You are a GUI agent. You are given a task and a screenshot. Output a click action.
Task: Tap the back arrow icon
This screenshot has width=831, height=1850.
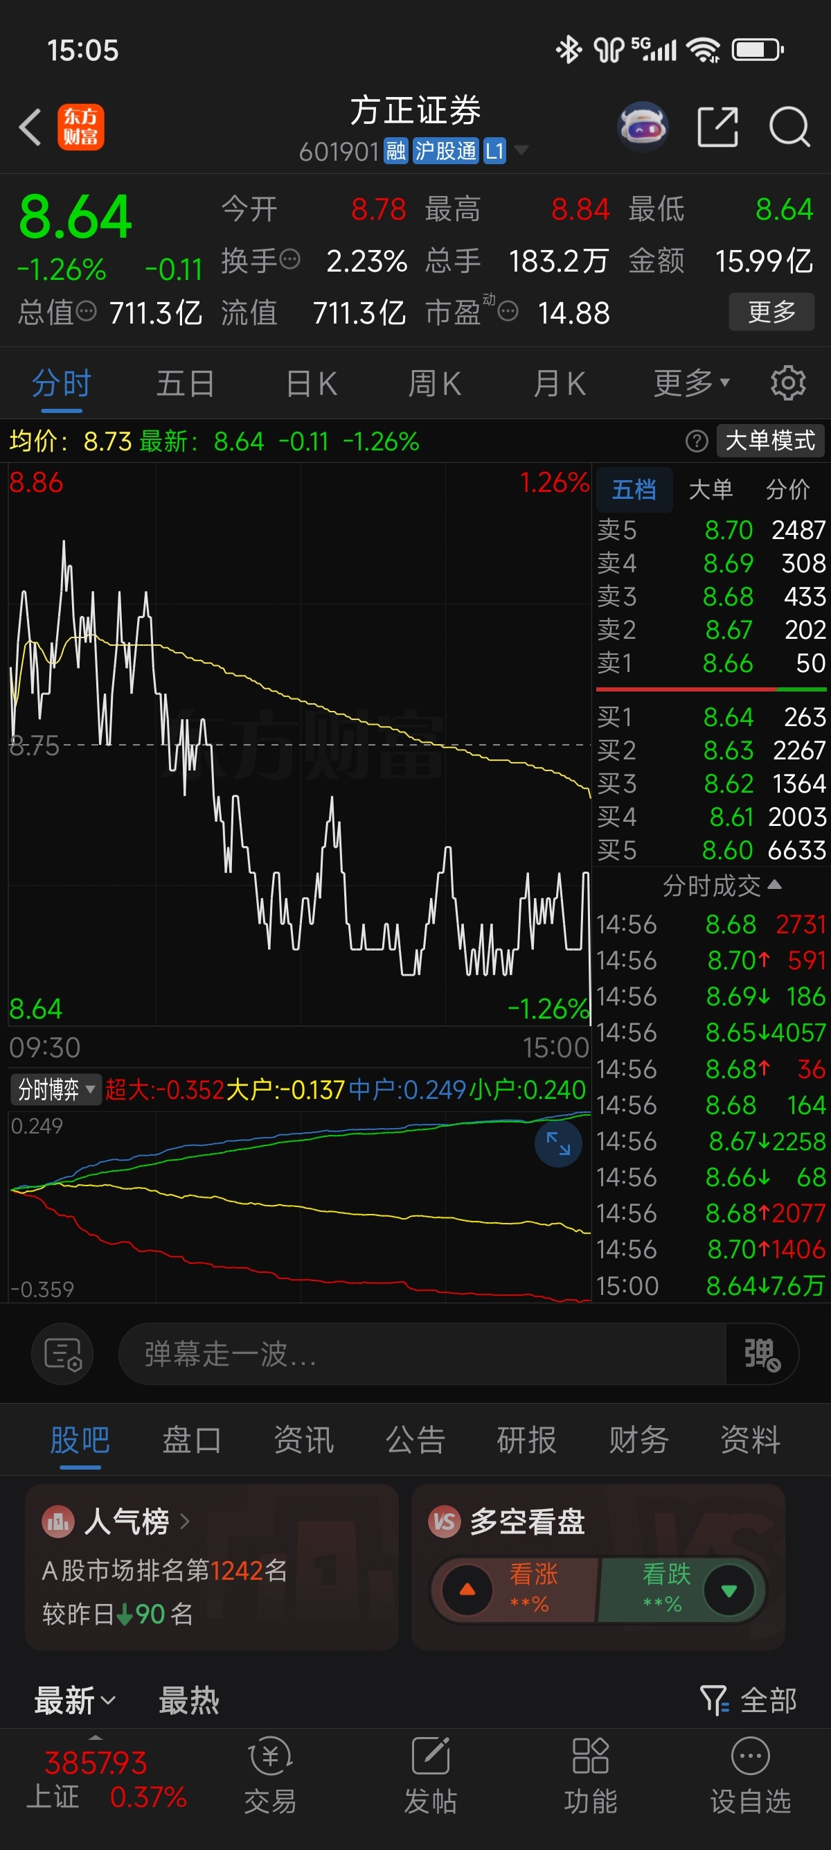click(30, 127)
